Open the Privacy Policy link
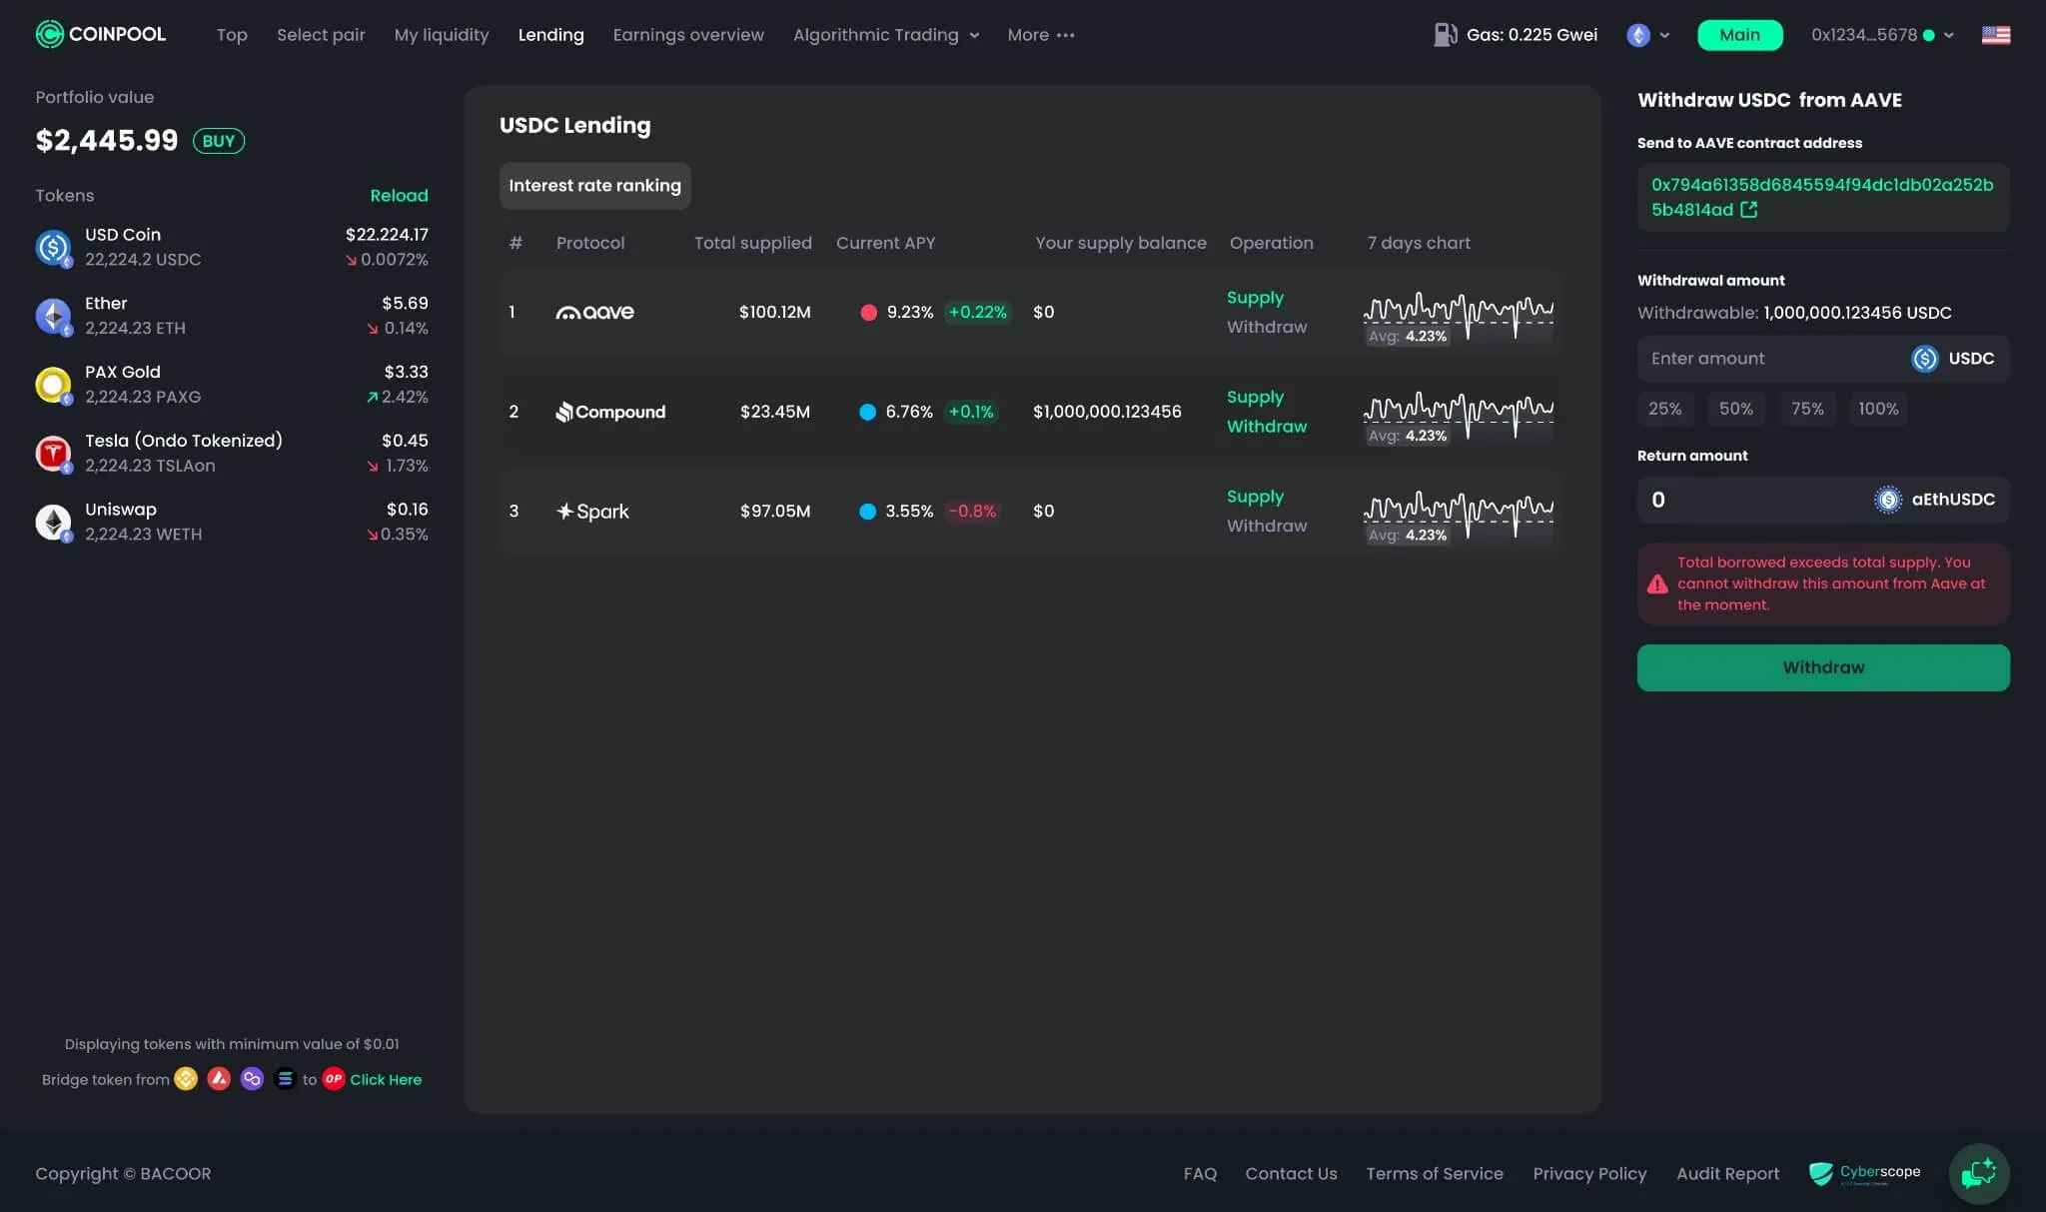Screen dimensions: 2046x1212 [1589, 1174]
